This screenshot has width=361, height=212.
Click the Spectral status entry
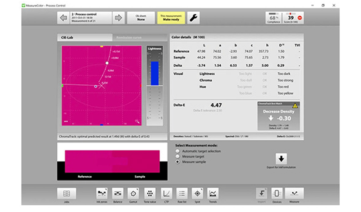236,136
